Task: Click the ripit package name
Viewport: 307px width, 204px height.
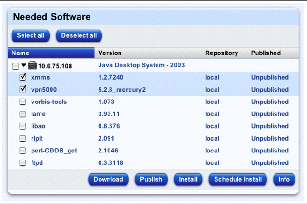Action: tap(37, 138)
